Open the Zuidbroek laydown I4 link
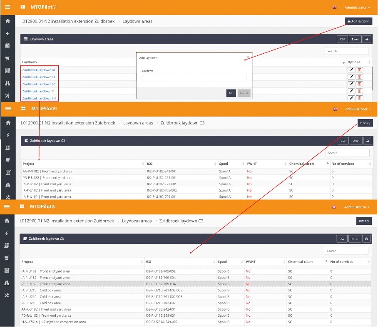The height and width of the screenshot is (328, 378). coord(38,70)
